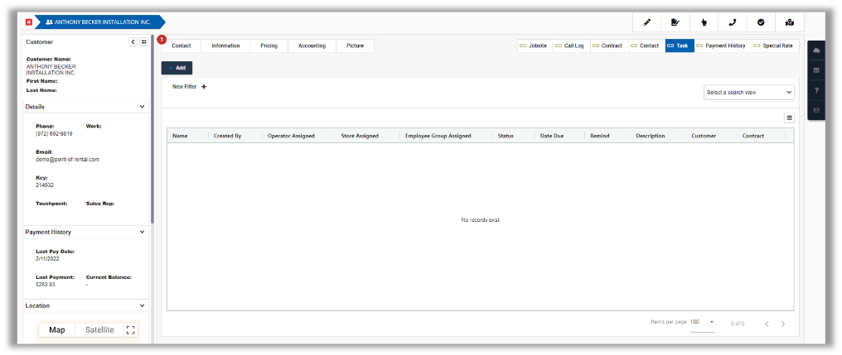The height and width of the screenshot is (355, 842).
Task: Toggle fullscreen on the location map
Action: [130, 330]
